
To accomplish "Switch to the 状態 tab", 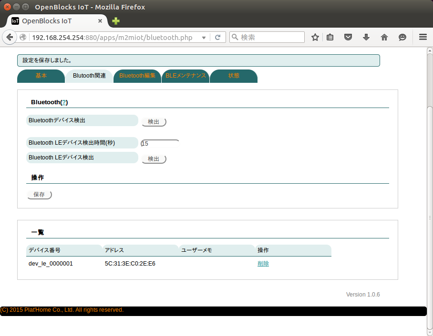I will 234,76.
